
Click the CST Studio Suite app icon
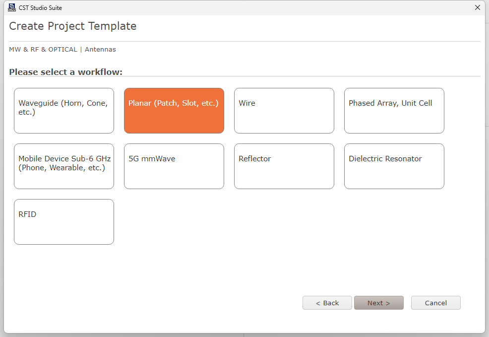pyautogui.click(x=12, y=7)
